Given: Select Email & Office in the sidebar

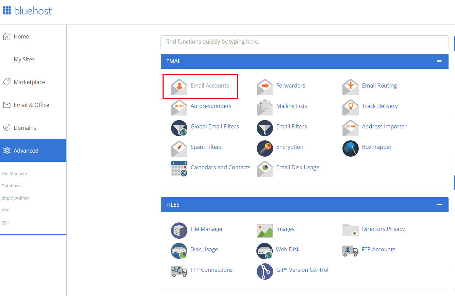Looking at the screenshot, I should coord(31,105).
